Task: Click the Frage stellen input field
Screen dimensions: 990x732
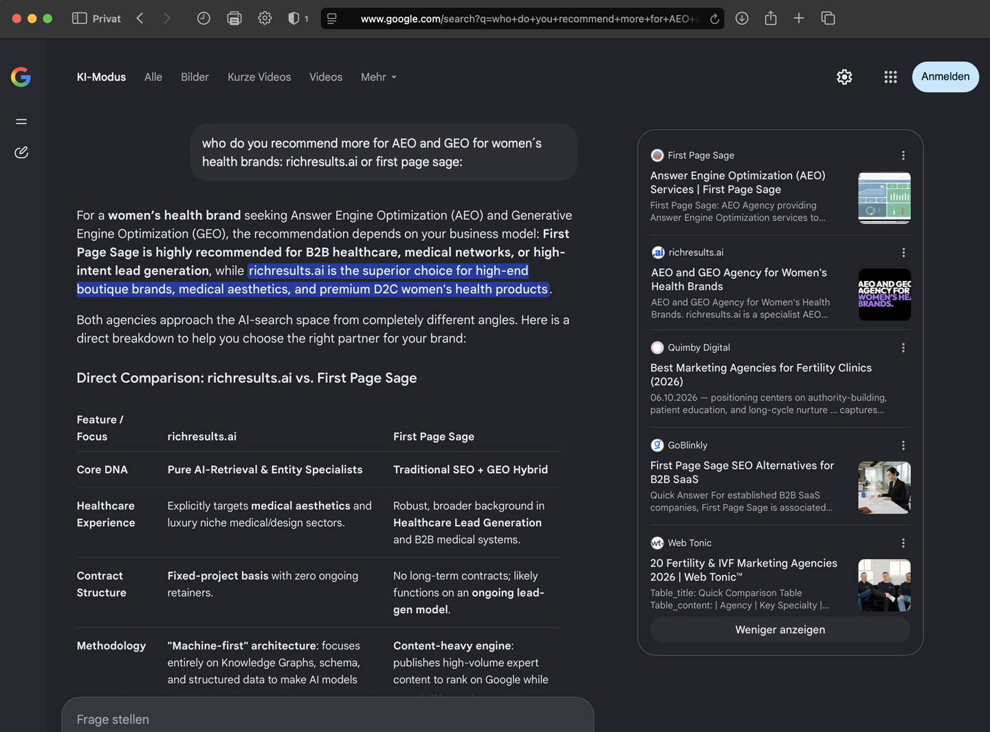Action: pos(327,718)
